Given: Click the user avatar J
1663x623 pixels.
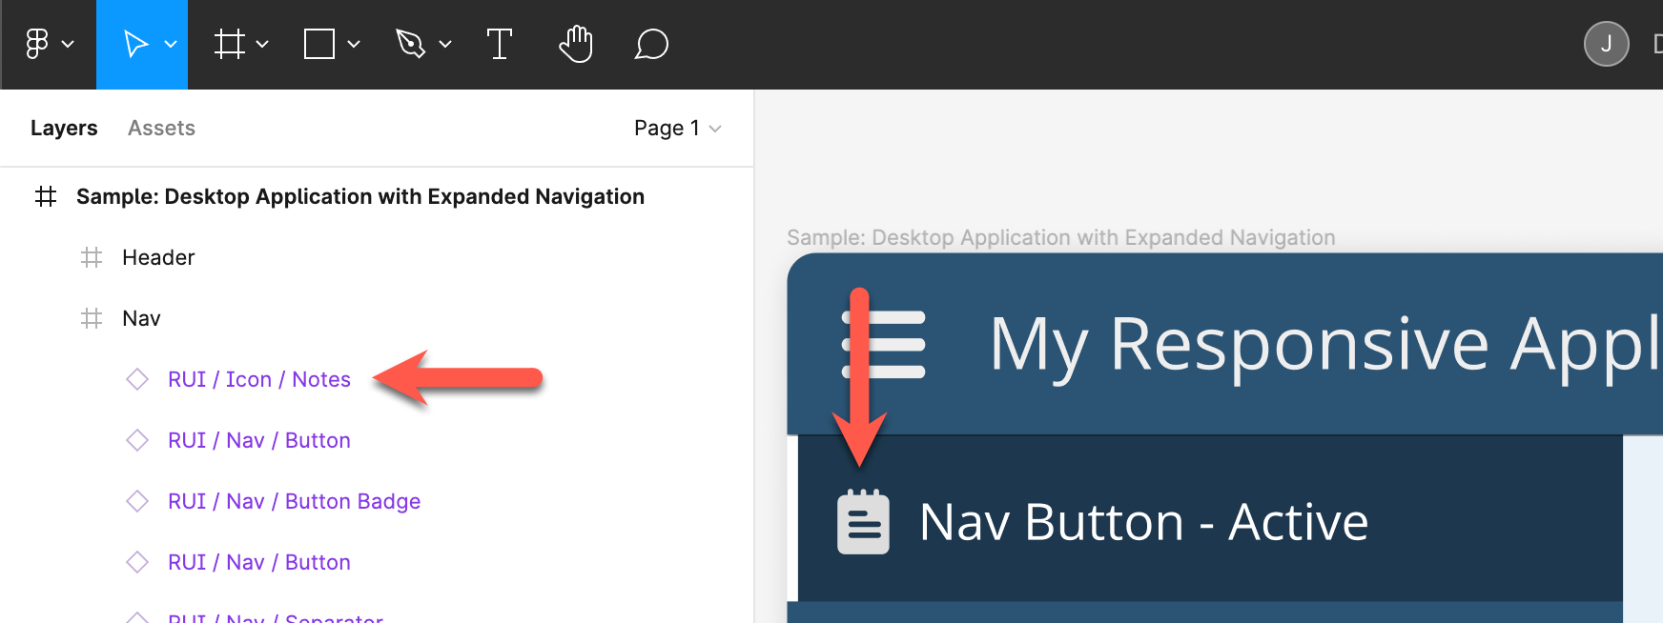Looking at the screenshot, I should coord(1606,44).
